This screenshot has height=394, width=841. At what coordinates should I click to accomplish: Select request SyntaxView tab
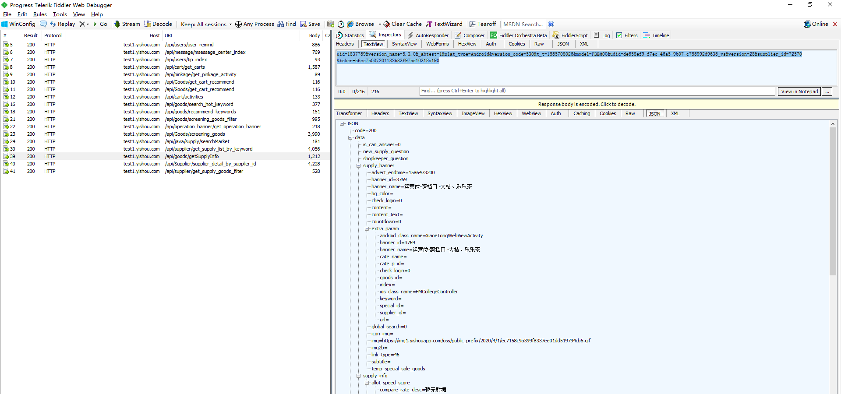(404, 44)
